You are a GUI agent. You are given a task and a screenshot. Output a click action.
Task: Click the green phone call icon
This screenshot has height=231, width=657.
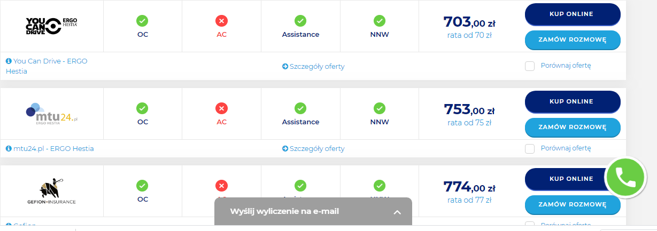625,177
